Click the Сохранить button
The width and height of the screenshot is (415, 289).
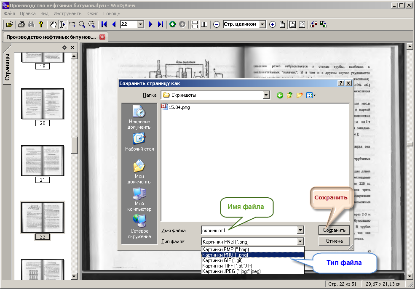point(334,230)
